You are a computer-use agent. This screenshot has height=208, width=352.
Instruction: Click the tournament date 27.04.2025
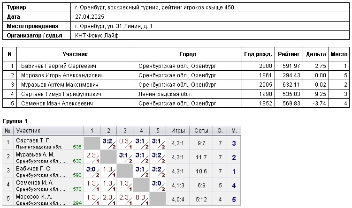click(x=89, y=17)
